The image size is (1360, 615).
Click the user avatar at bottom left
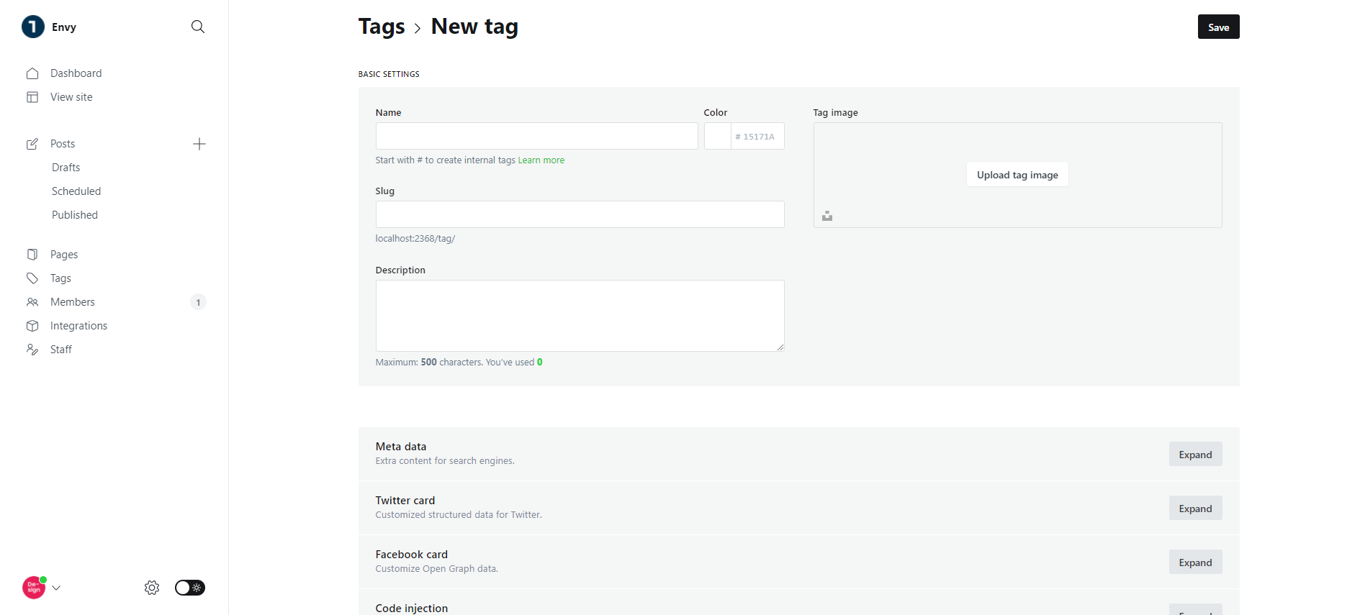click(34, 588)
